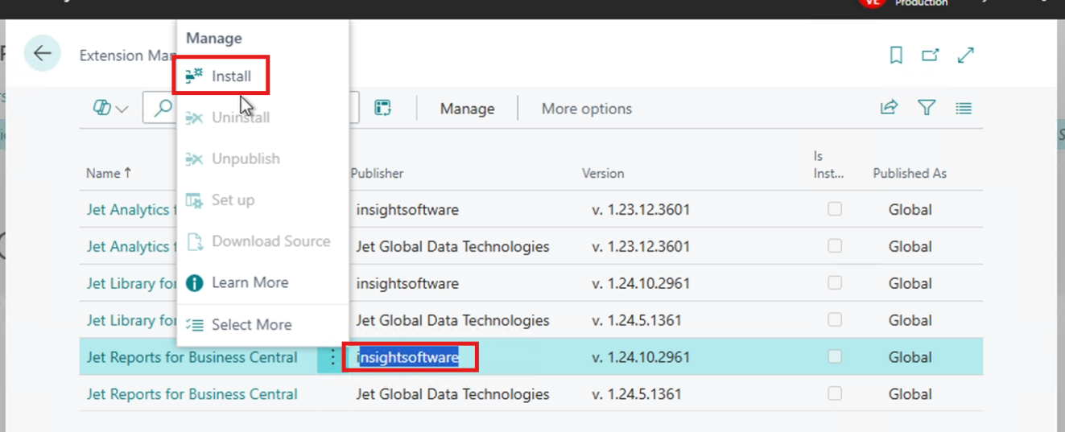Go back with the arrow button
This screenshot has height=432, width=1065.
42,54
